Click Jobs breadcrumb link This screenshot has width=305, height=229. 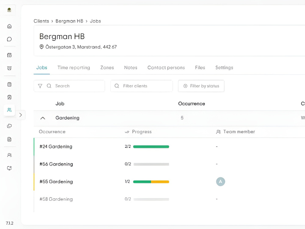coord(95,21)
